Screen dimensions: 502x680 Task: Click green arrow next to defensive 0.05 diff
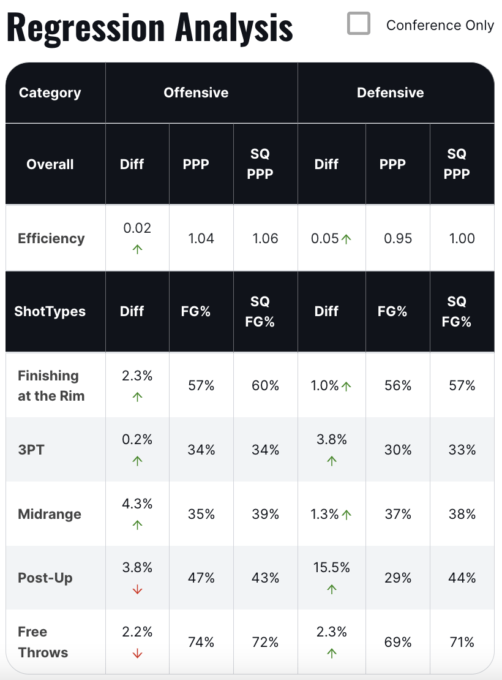tap(347, 239)
